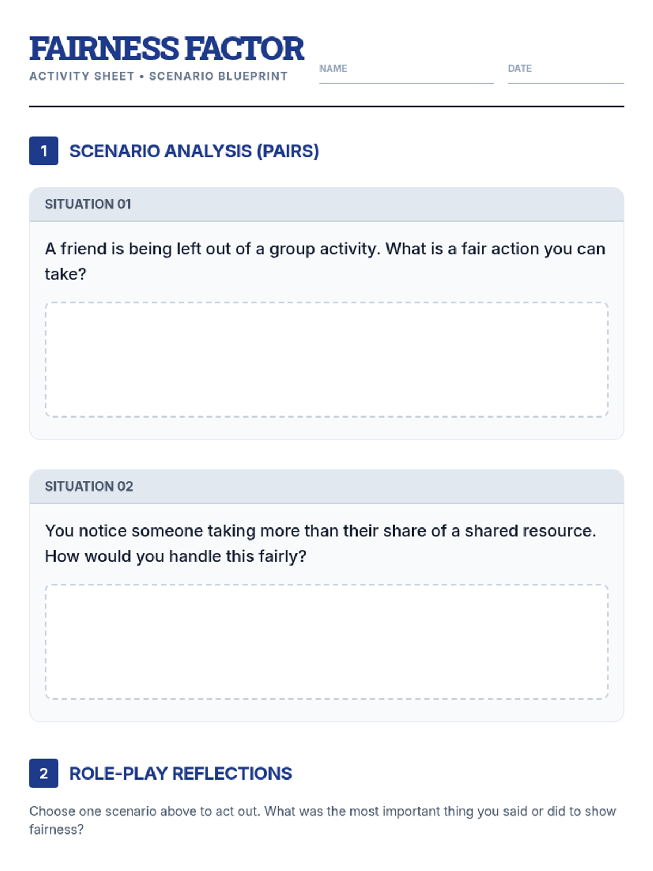Click the Situation 02 card header
This screenshot has width=653, height=871.
click(326, 486)
